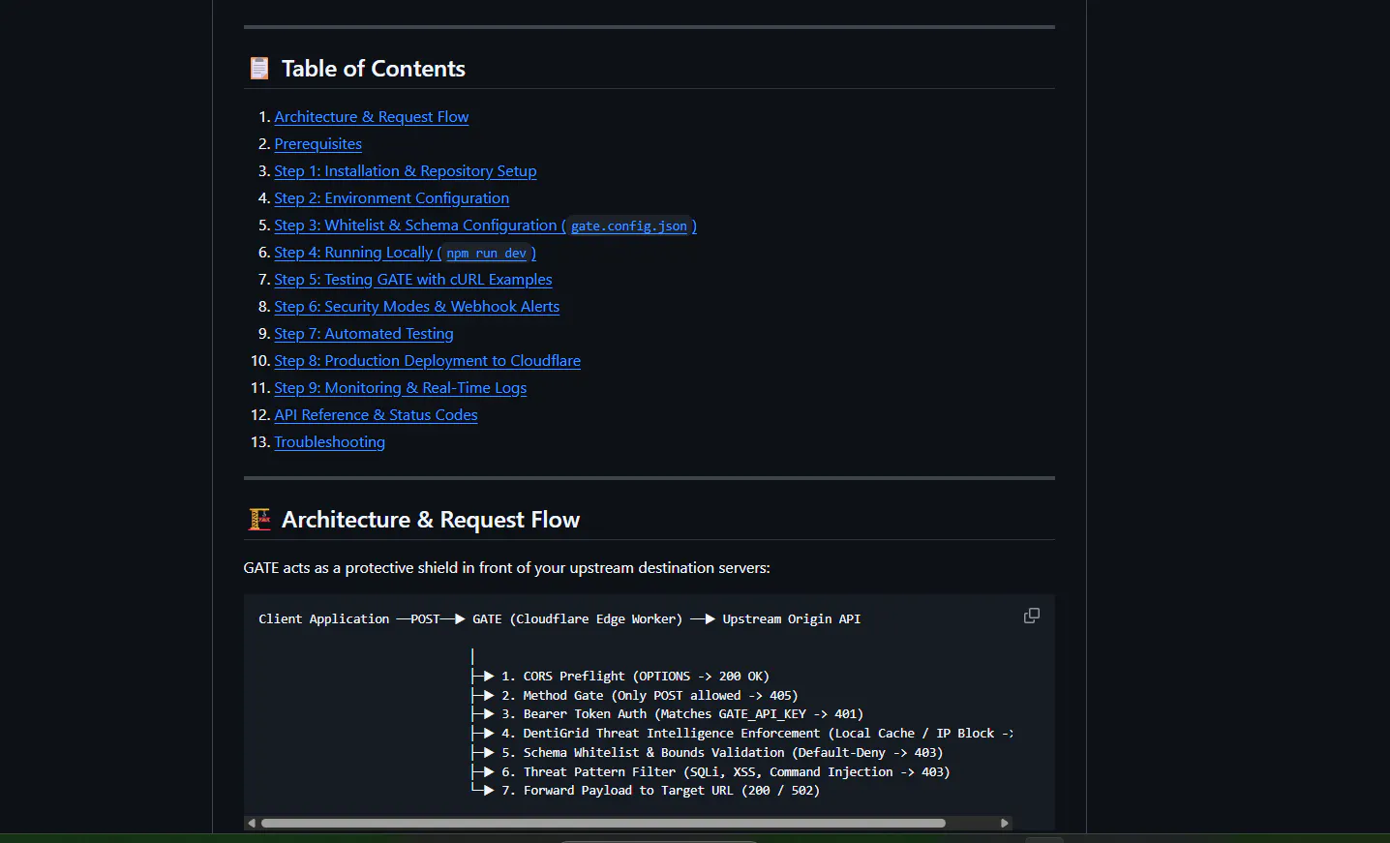Open Step 6: Security Modes & Webhook Alerts
This screenshot has width=1390, height=843.
tap(416, 306)
